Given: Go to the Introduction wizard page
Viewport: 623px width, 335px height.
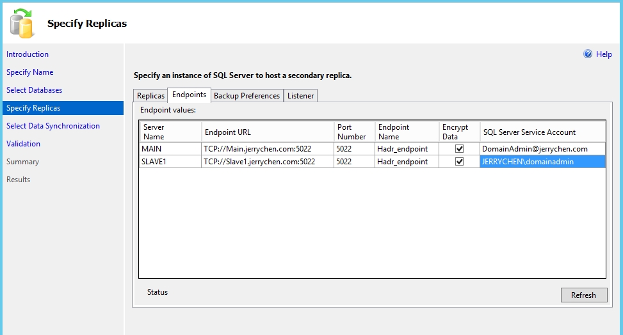Looking at the screenshot, I should pyautogui.click(x=28, y=54).
